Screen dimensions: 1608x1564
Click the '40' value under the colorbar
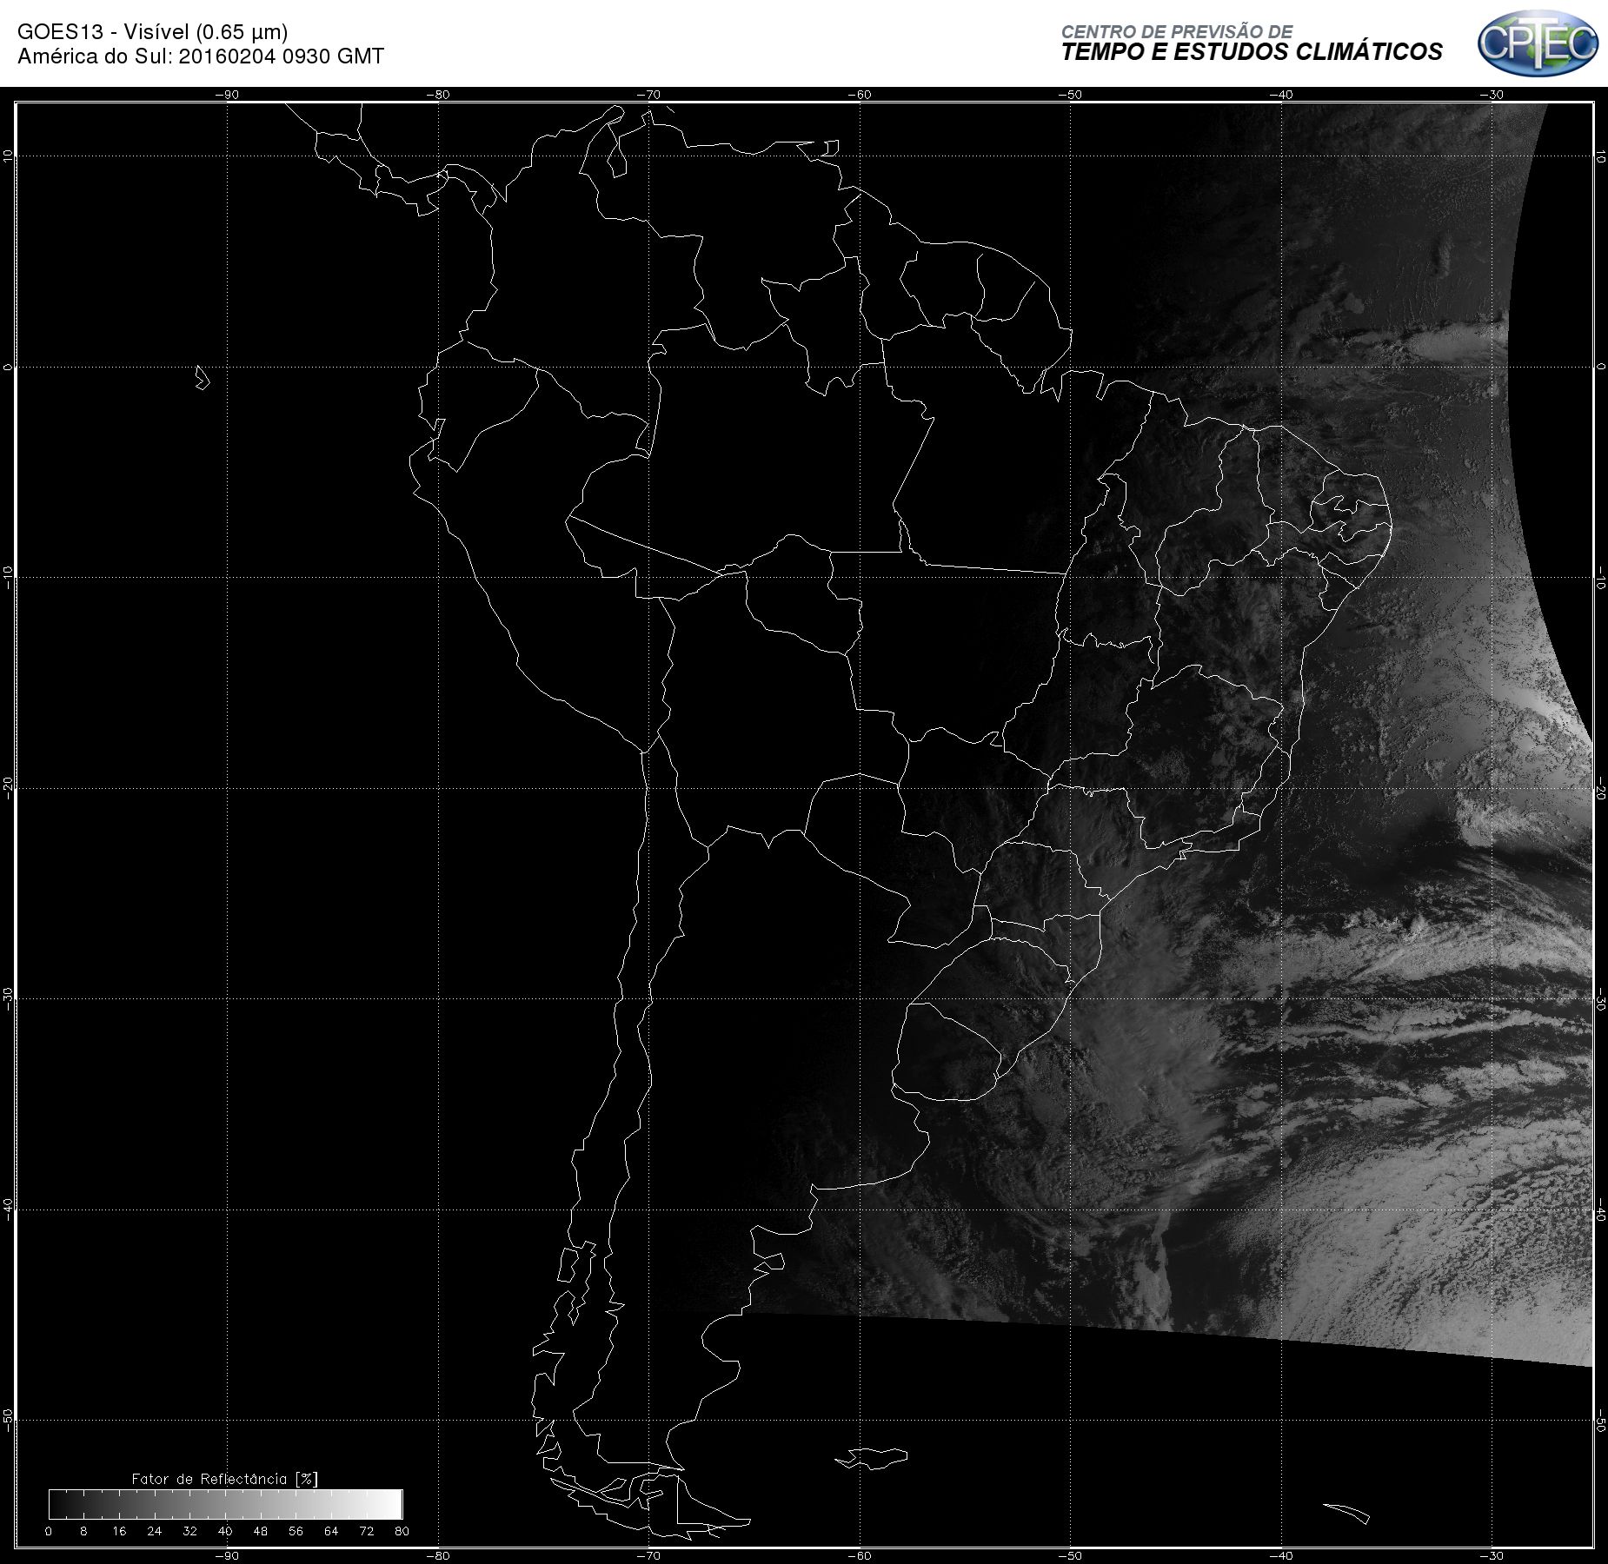pyautogui.click(x=225, y=1531)
